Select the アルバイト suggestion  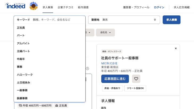point(49,43)
